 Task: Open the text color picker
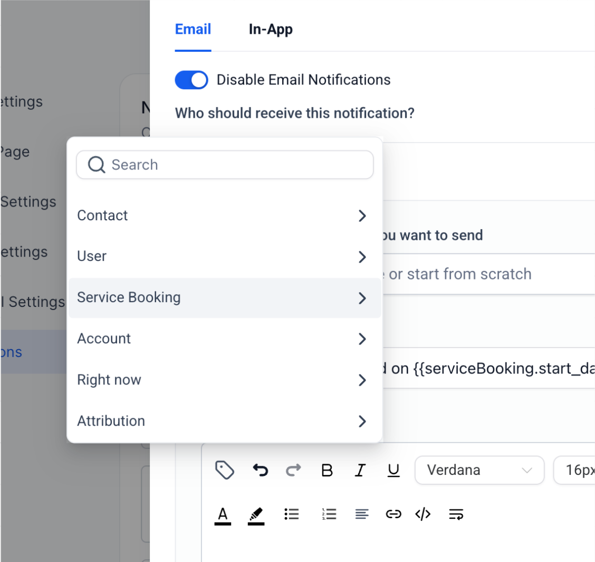coord(223,516)
